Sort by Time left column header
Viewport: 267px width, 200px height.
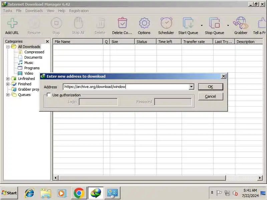169,42
